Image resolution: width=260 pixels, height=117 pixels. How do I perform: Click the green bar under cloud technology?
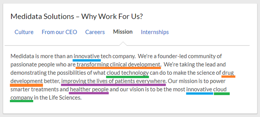click(128, 77)
